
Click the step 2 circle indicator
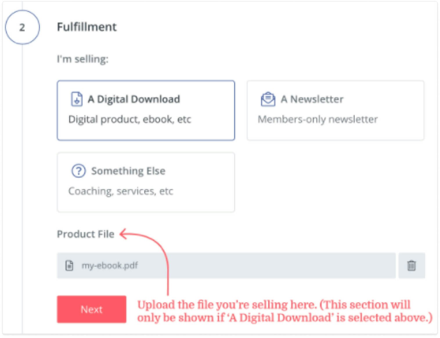23,27
